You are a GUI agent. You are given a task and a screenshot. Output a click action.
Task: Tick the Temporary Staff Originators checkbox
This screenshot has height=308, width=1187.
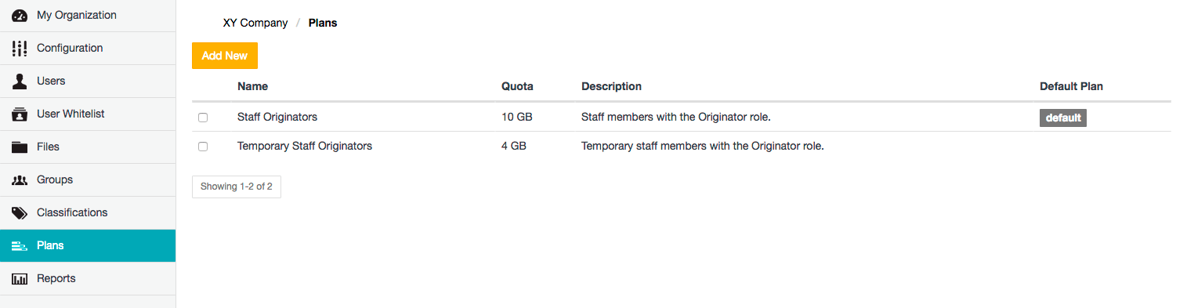click(x=203, y=147)
